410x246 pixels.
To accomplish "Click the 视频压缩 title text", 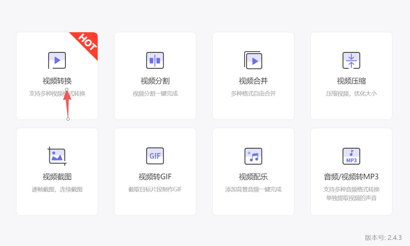I will pyautogui.click(x=351, y=81).
